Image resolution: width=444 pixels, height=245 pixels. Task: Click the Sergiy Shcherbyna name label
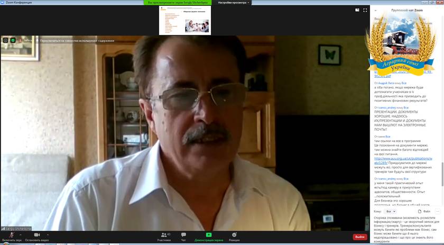click(x=16, y=229)
